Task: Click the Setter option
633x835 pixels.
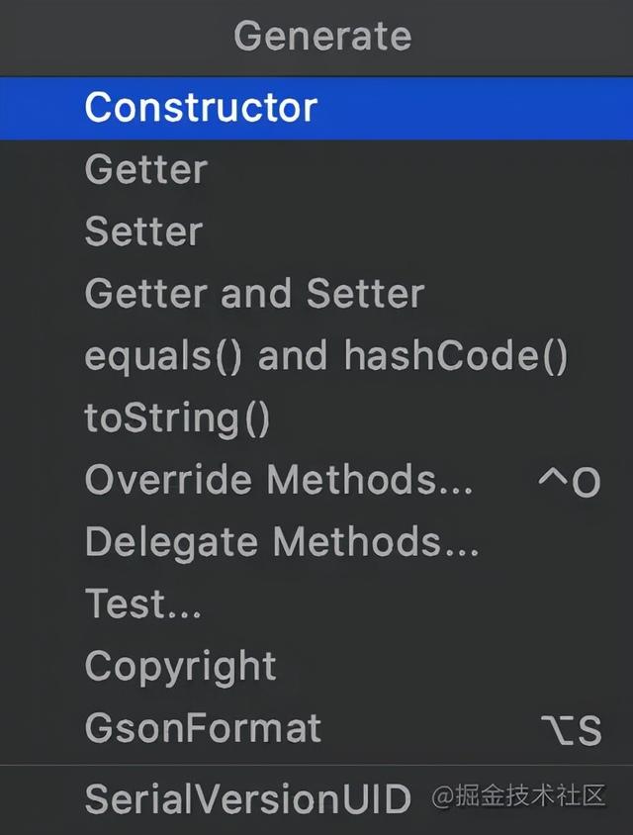Action: pos(143,232)
